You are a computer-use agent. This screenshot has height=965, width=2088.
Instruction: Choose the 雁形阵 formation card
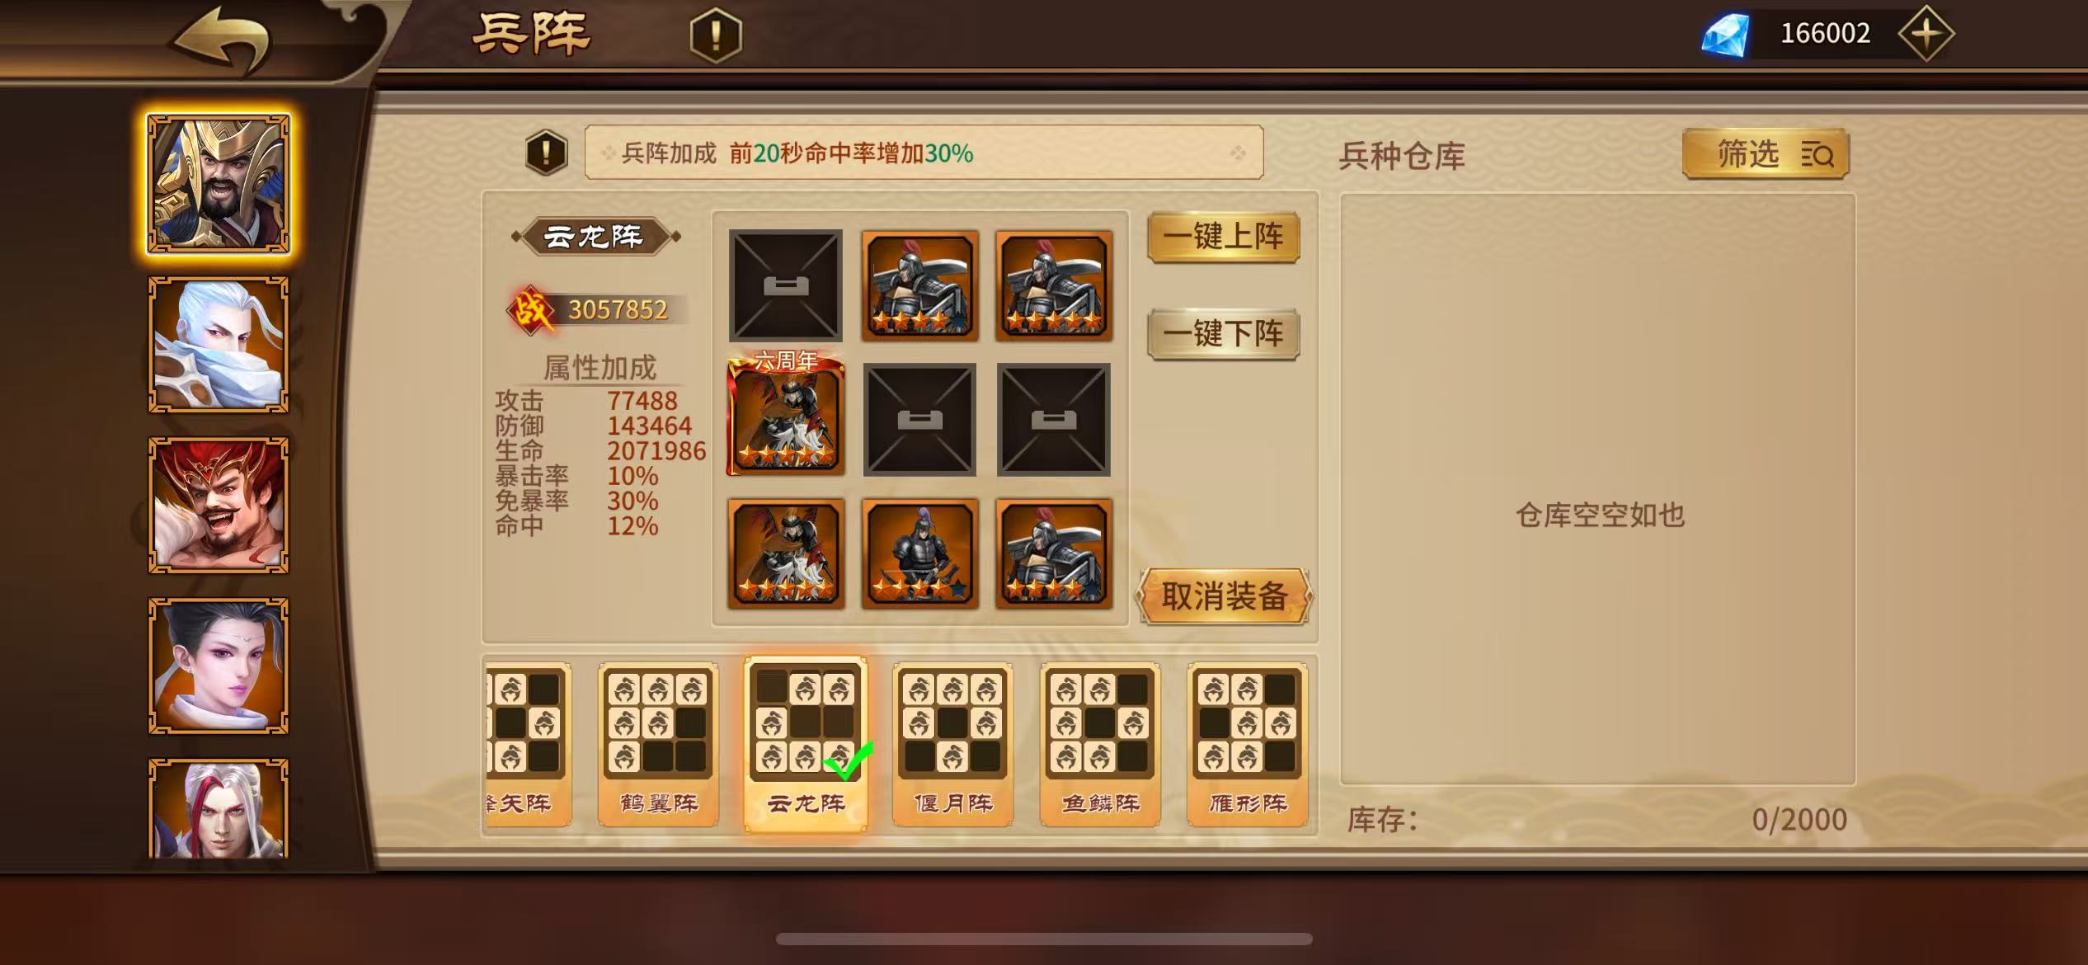point(1248,744)
